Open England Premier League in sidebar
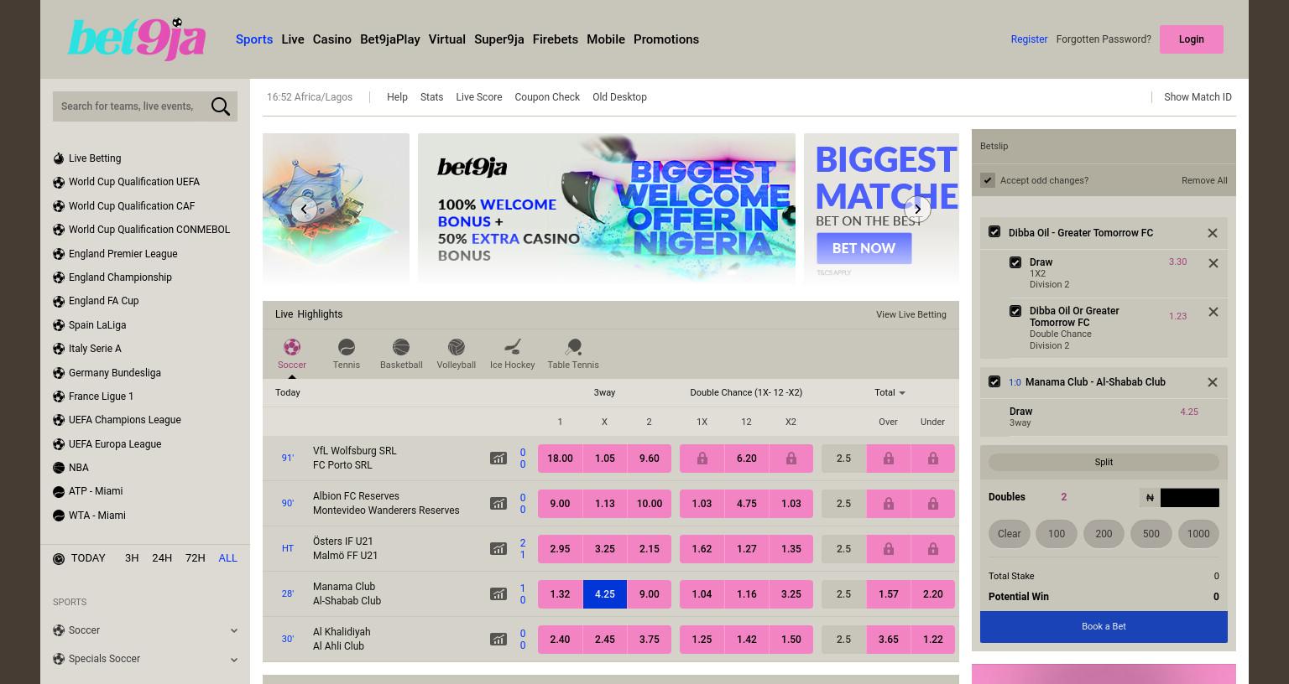 [123, 254]
